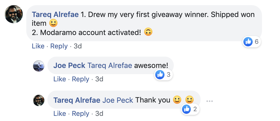Like the giveaway winner comment
The image size is (280, 121).
pyautogui.click(x=38, y=46)
